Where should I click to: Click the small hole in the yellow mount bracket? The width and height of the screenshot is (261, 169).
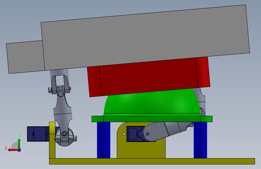tap(124, 134)
